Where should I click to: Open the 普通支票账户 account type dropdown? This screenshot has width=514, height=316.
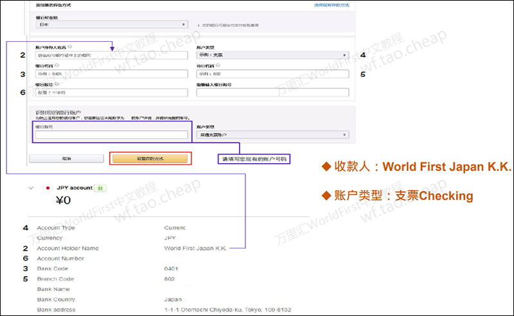(272, 135)
